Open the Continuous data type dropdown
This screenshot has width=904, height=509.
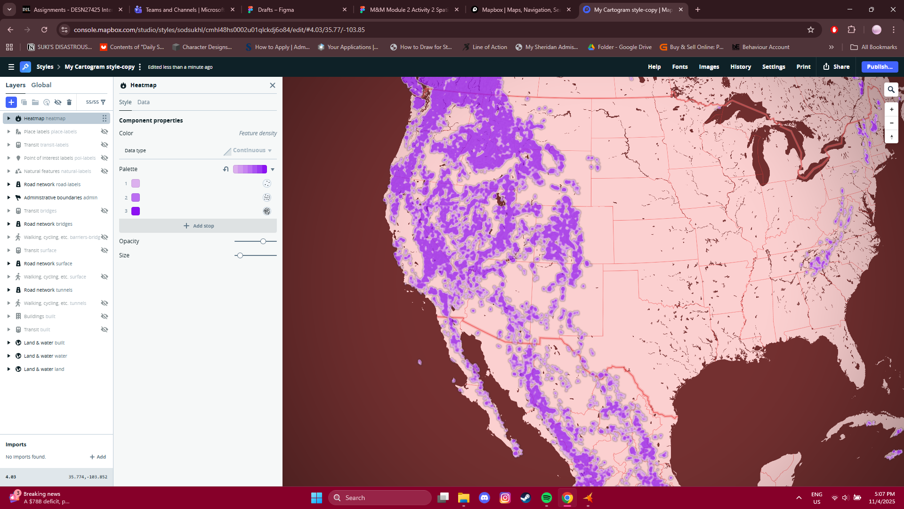249,150
